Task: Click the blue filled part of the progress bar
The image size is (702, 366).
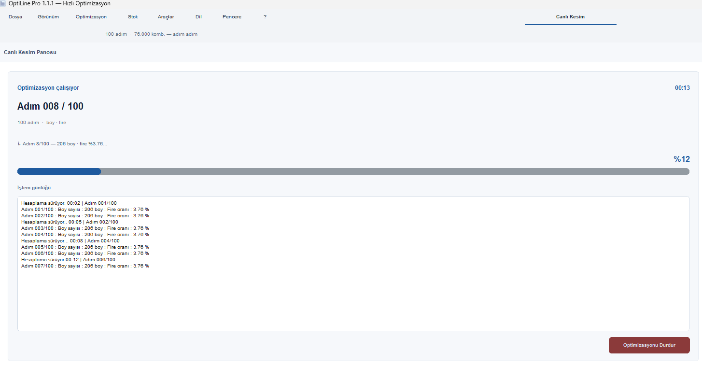Action: click(x=59, y=171)
